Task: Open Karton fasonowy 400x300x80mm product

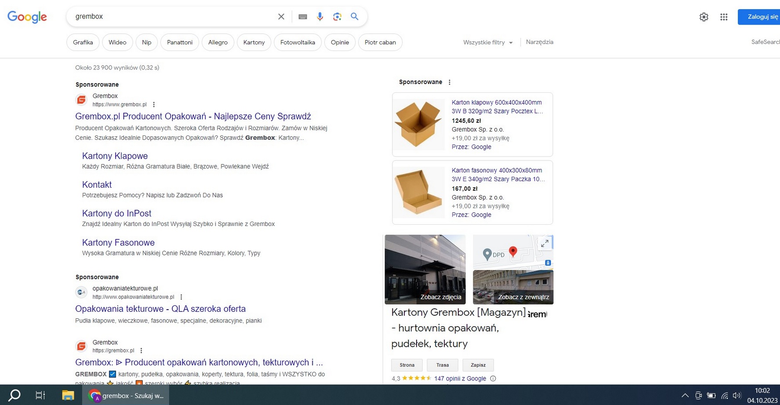Action: [x=498, y=175]
